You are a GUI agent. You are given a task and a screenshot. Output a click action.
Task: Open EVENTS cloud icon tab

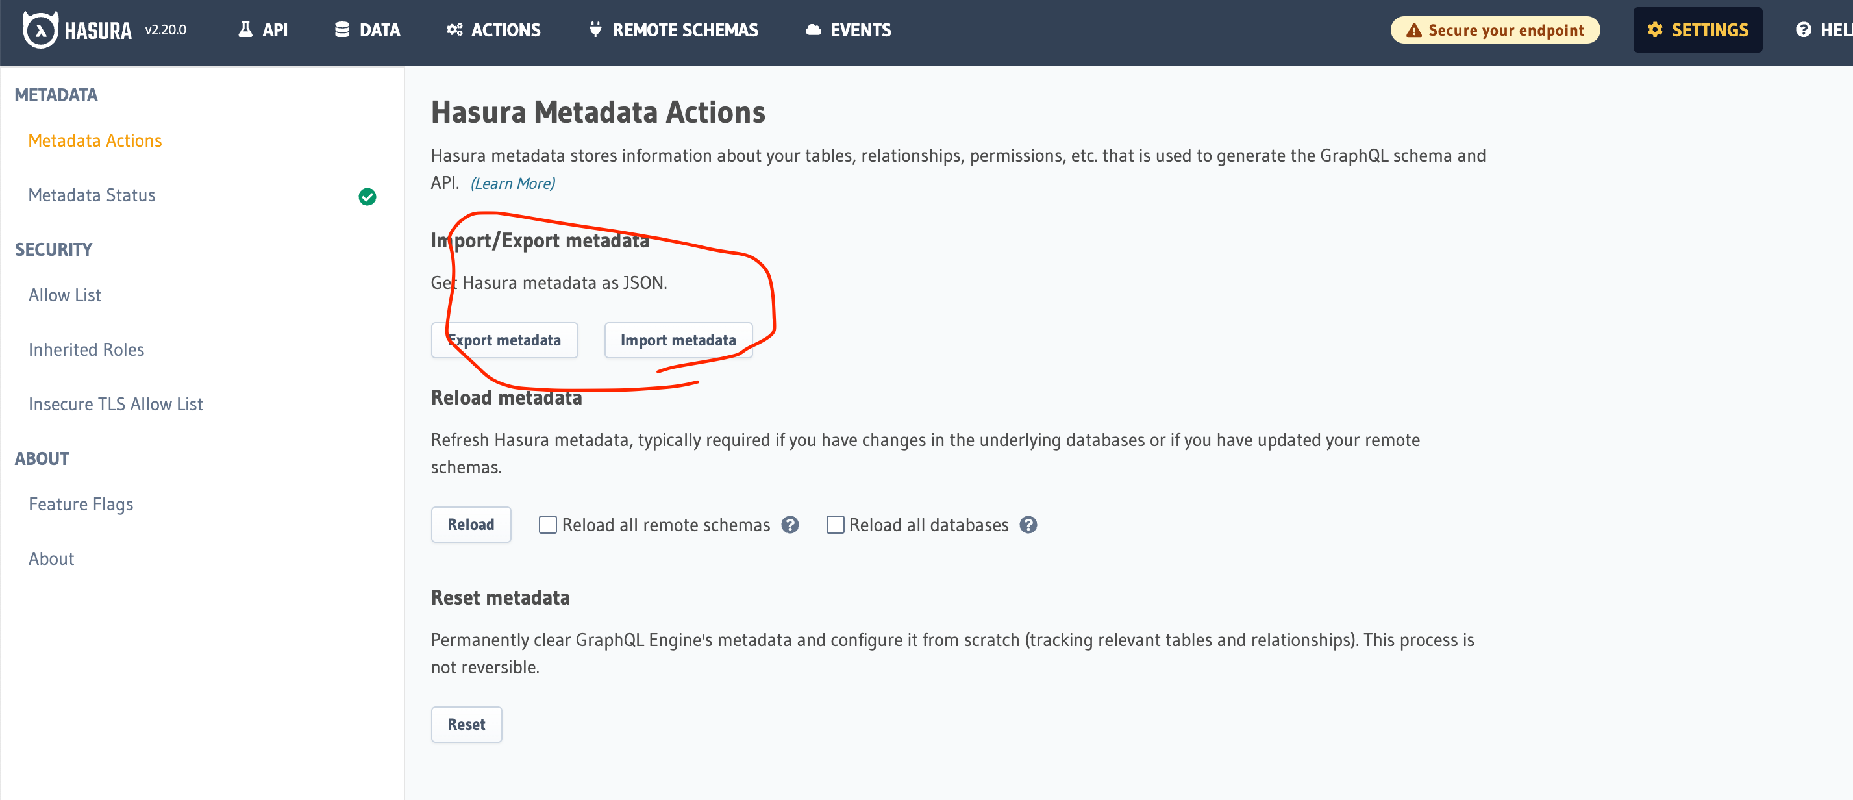813,29
